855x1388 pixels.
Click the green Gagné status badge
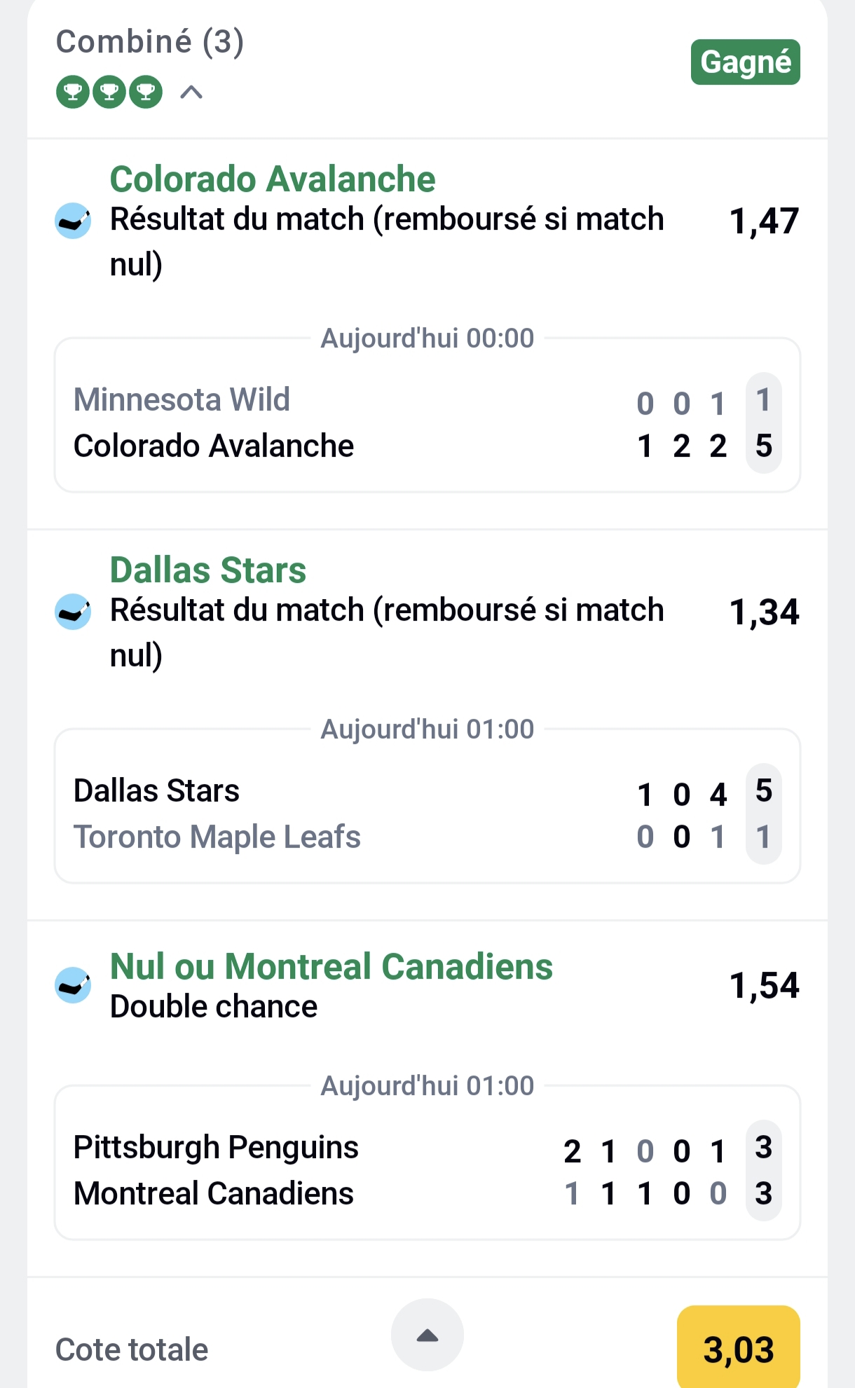[745, 62]
